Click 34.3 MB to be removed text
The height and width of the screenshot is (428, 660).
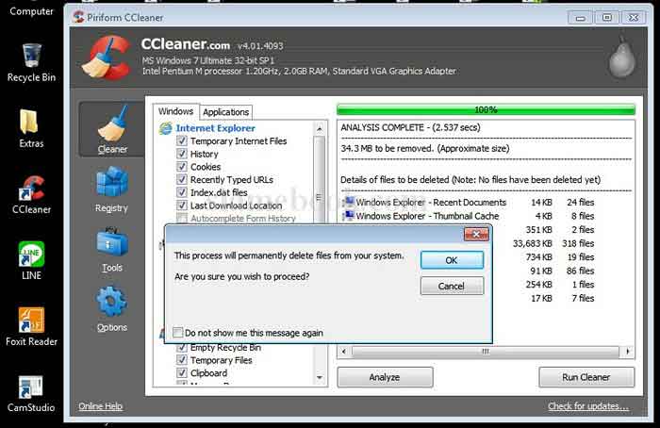pos(424,149)
